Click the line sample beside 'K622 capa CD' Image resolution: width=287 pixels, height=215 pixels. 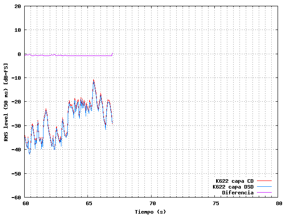265,181
